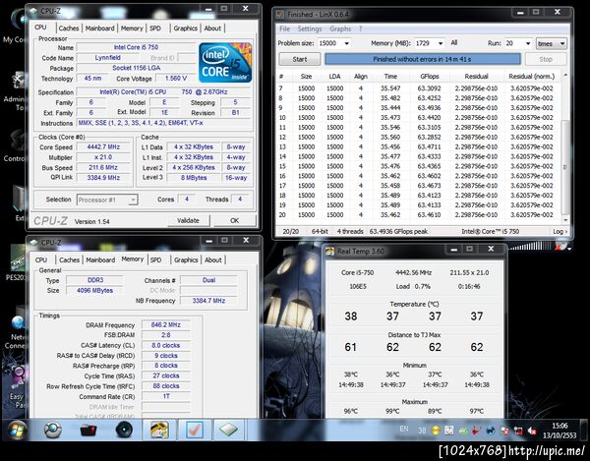Select LinX result row number 20
The height and width of the screenshot is (461, 590).
coord(419,214)
